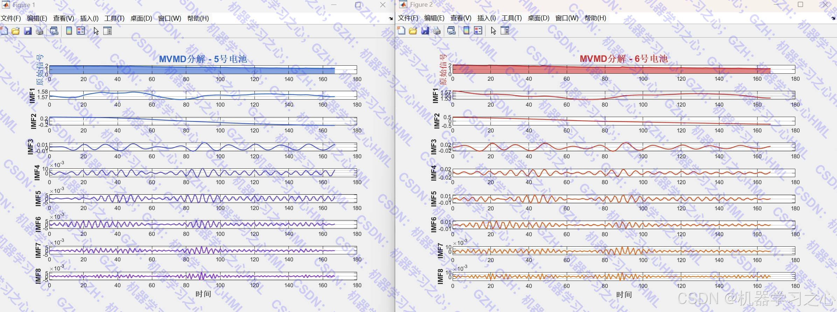Print Figure 1 with the printer icon
The image size is (837, 312).
click(40, 31)
